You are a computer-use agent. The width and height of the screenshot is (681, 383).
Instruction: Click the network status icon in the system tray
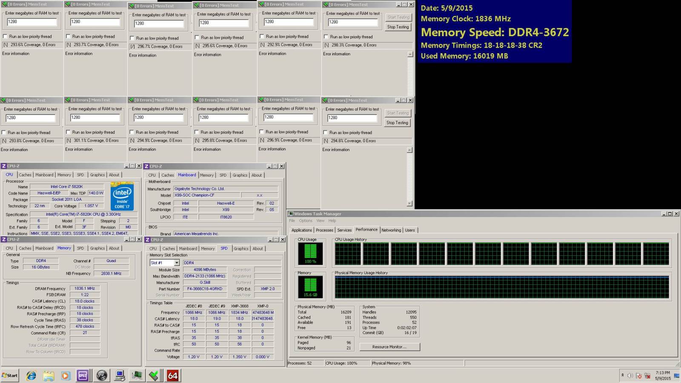pyautogui.click(x=647, y=376)
